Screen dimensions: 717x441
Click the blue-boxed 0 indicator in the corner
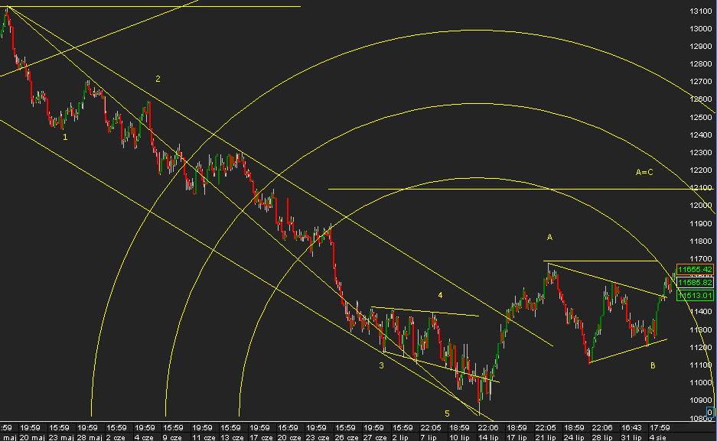pos(710,412)
